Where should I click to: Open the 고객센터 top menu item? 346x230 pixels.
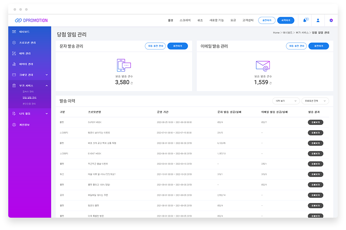click(248, 20)
